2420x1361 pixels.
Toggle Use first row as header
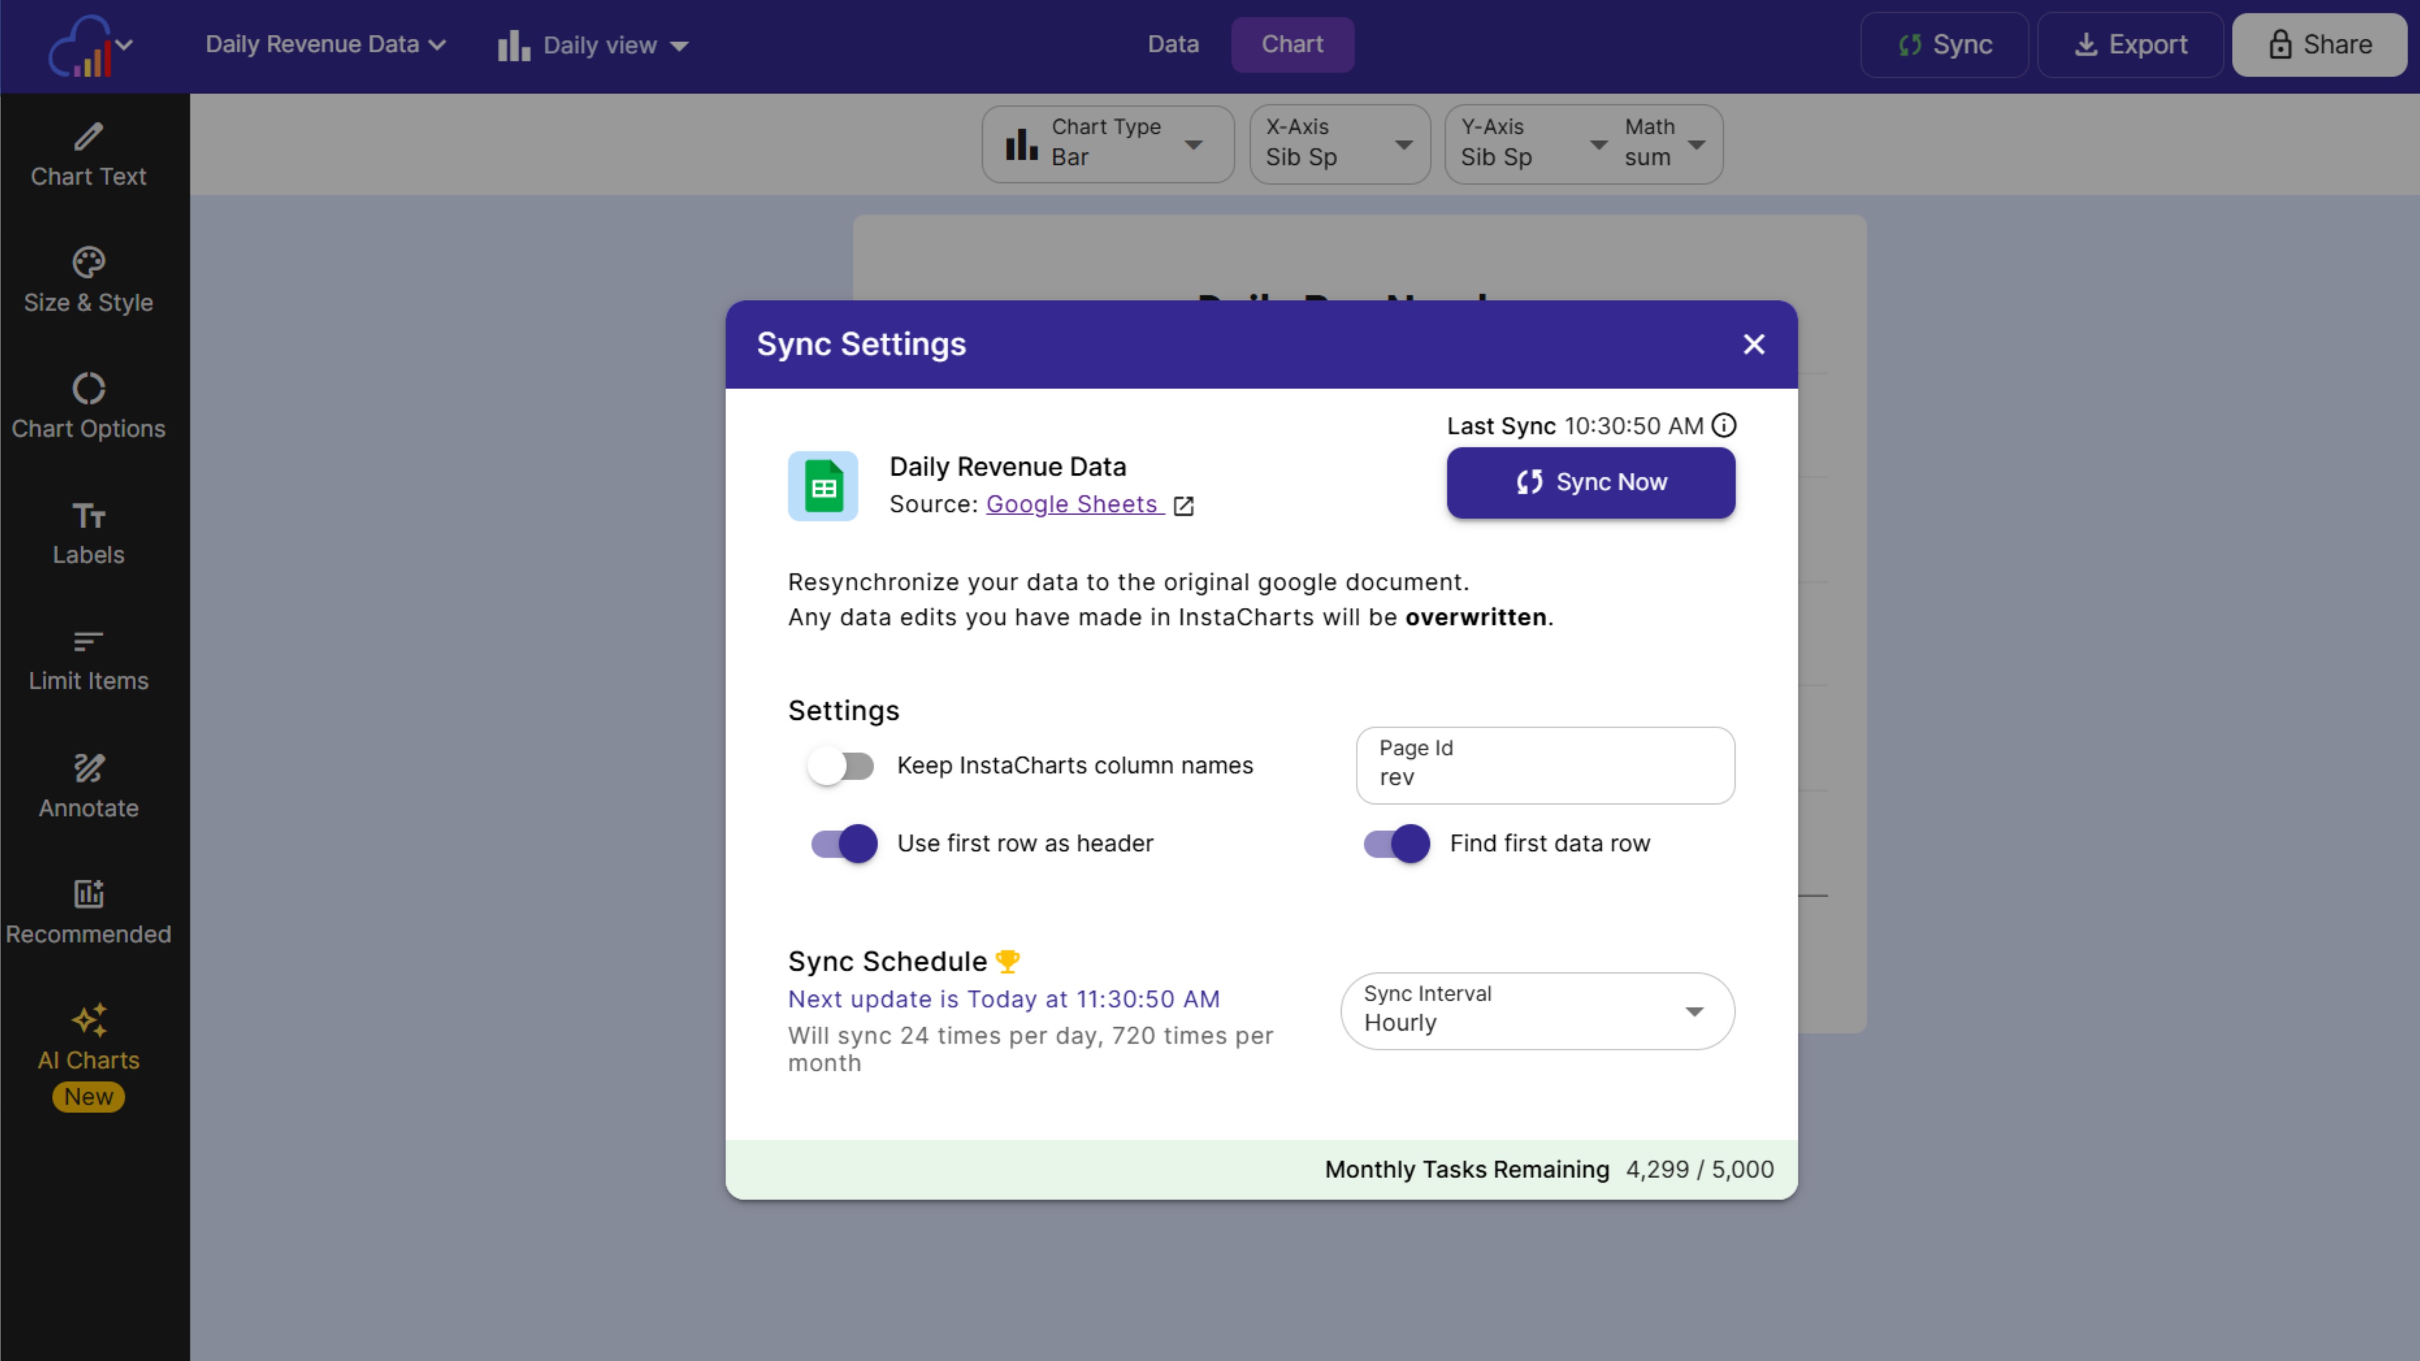coord(843,843)
